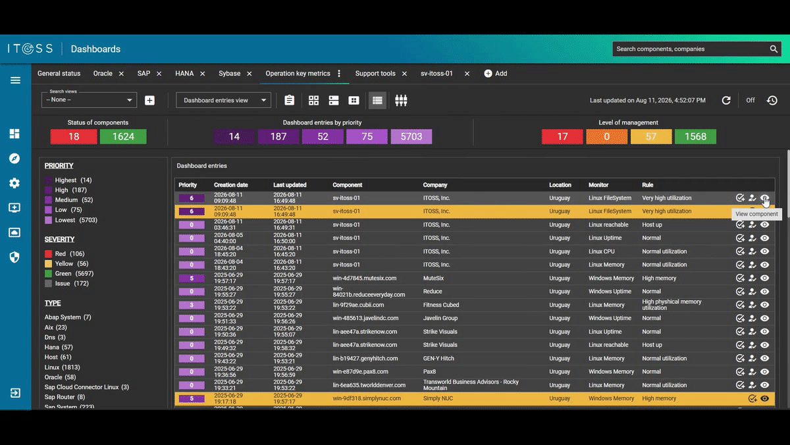The image size is (790, 445).
Task: Switch to the Oracle tab
Action: [x=103, y=74]
